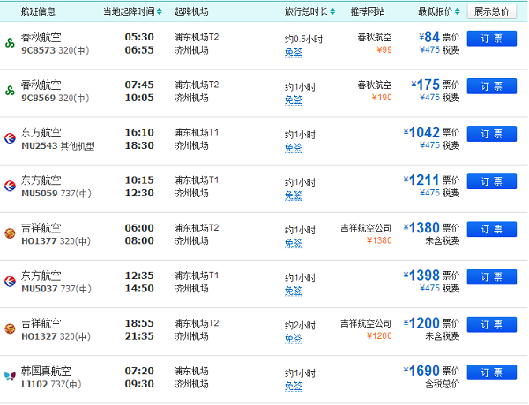Click the Jin Air logo for flight LJ102
The image size is (529, 405).
coord(10,375)
